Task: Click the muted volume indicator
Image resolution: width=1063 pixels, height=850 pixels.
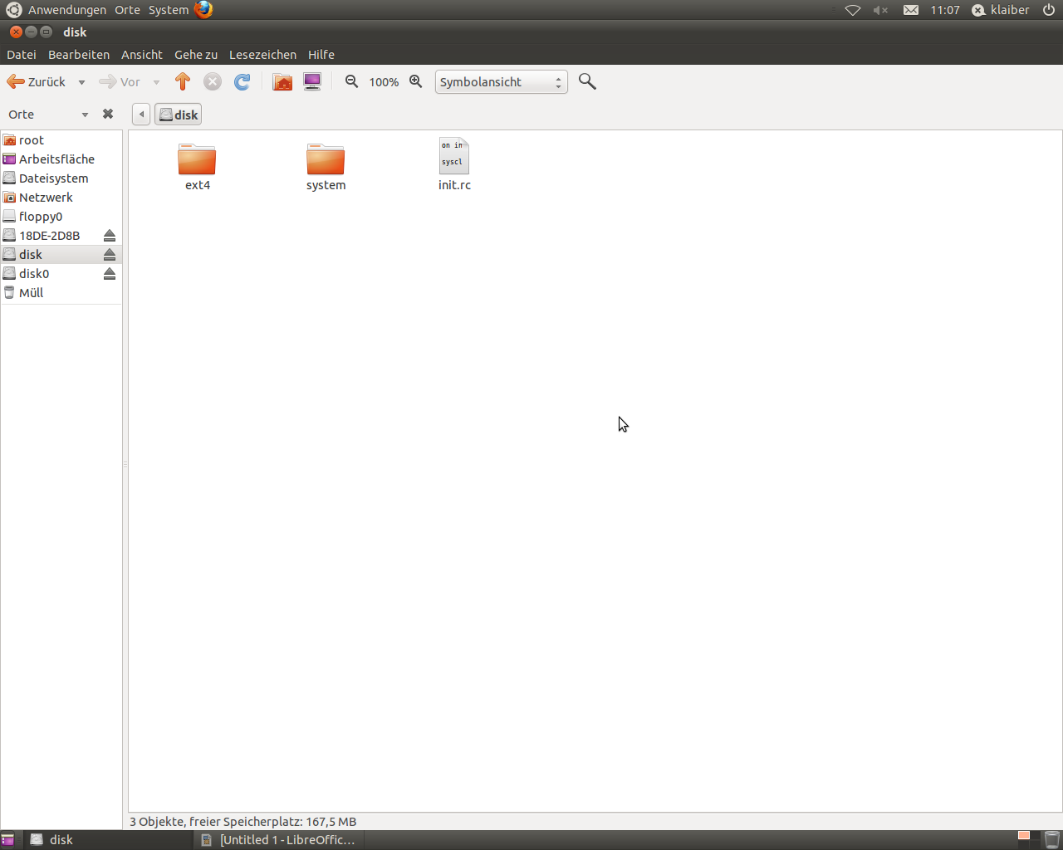Action: tap(881, 10)
